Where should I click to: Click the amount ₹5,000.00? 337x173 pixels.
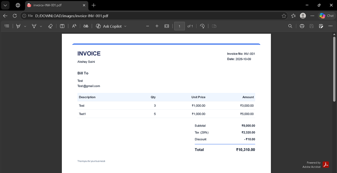[x=247, y=114]
